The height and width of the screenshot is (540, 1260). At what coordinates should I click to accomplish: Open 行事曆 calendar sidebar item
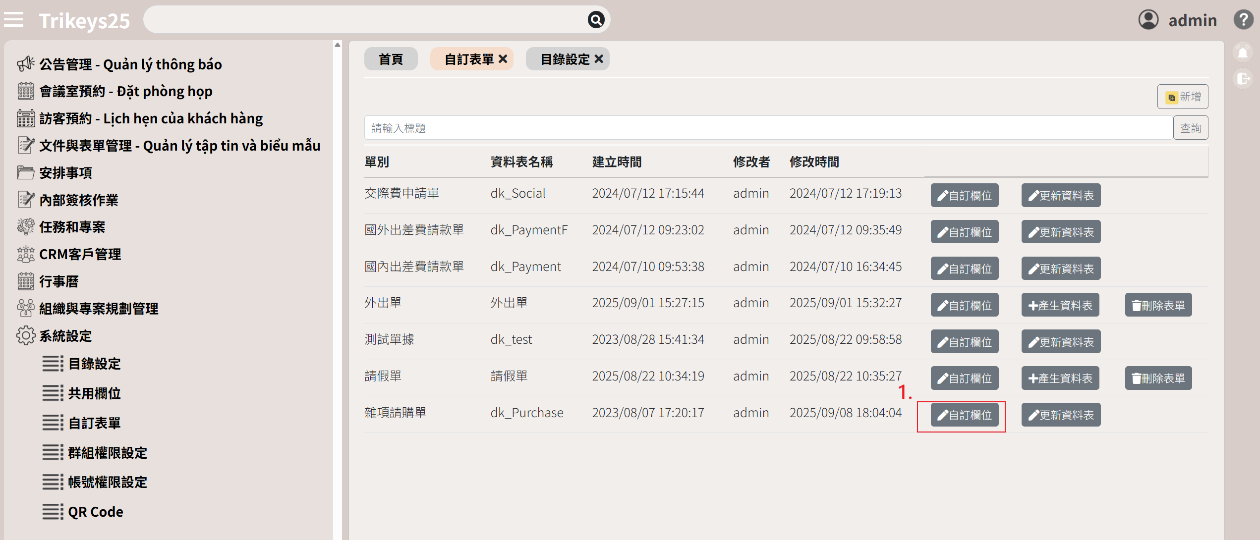coord(58,281)
